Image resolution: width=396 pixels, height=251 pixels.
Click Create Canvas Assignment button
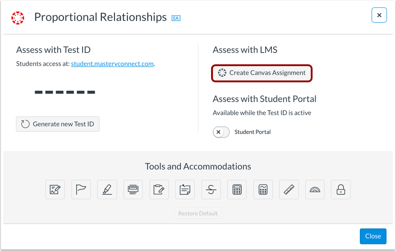(x=262, y=73)
